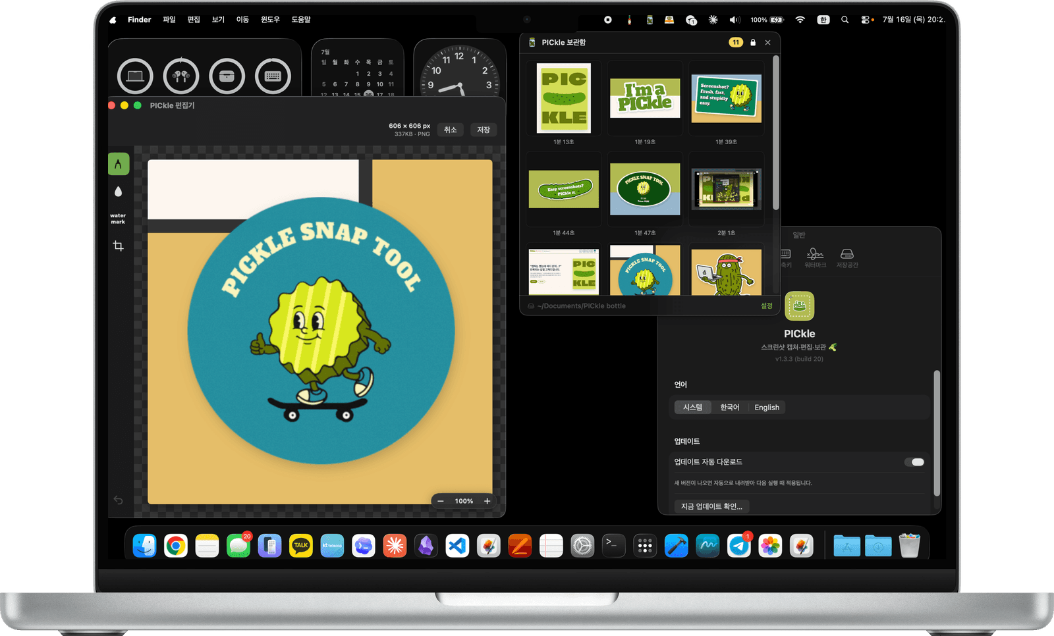Click the PICkle app icon in settings
Image resolution: width=1054 pixels, height=636 pixels.
(x=800, y=305)
